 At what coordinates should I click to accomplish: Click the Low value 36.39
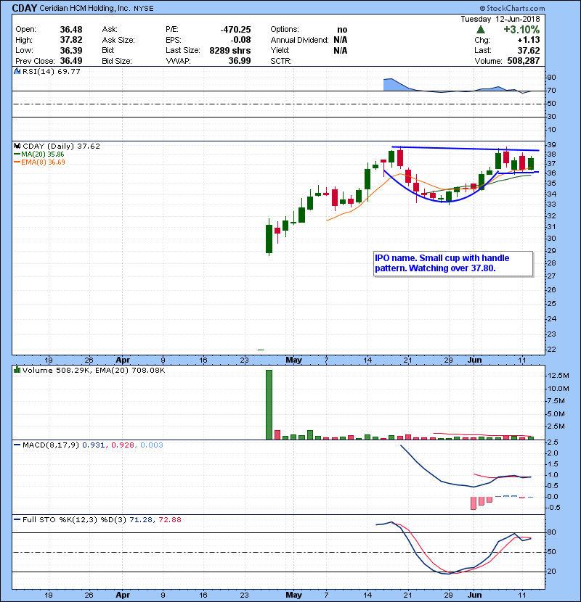tap(71, 50)
